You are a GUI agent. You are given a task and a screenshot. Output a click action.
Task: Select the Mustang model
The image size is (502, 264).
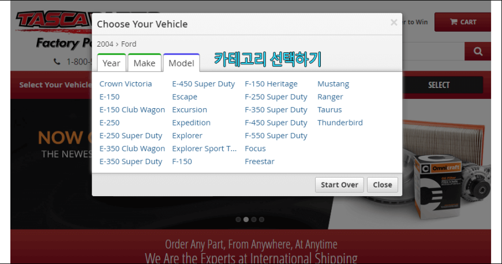pyautogui.click(x=334, y=84)
